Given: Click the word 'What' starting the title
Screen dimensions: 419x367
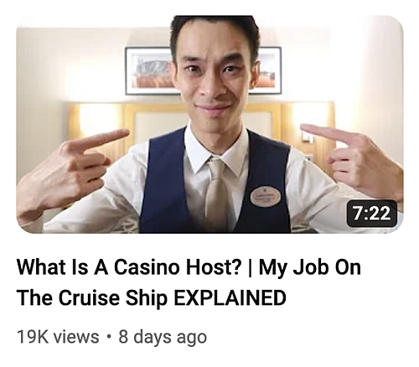Looking at the screenshot, I should pos(39,267).
